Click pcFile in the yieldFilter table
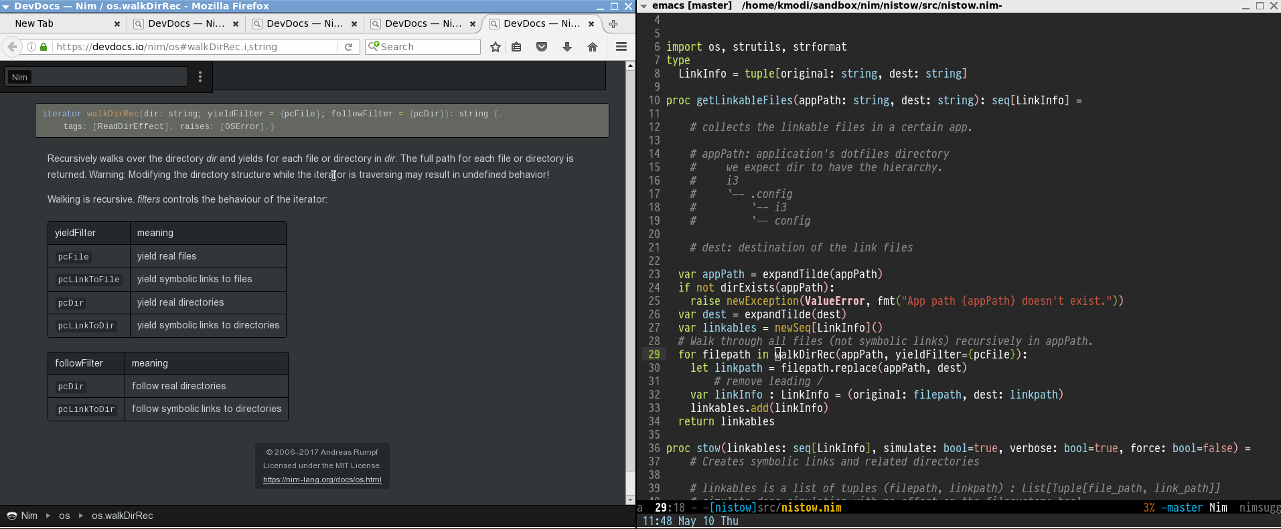 (73, 257)
